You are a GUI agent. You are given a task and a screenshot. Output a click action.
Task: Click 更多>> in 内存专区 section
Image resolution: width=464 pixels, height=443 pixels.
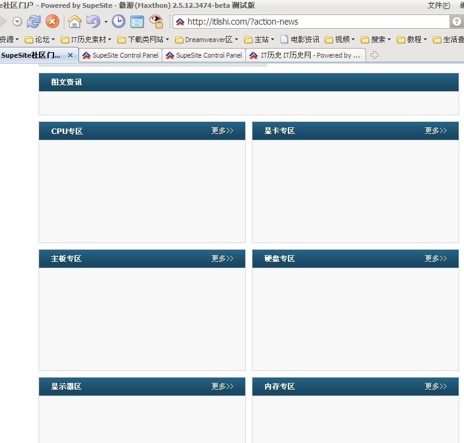436,386
